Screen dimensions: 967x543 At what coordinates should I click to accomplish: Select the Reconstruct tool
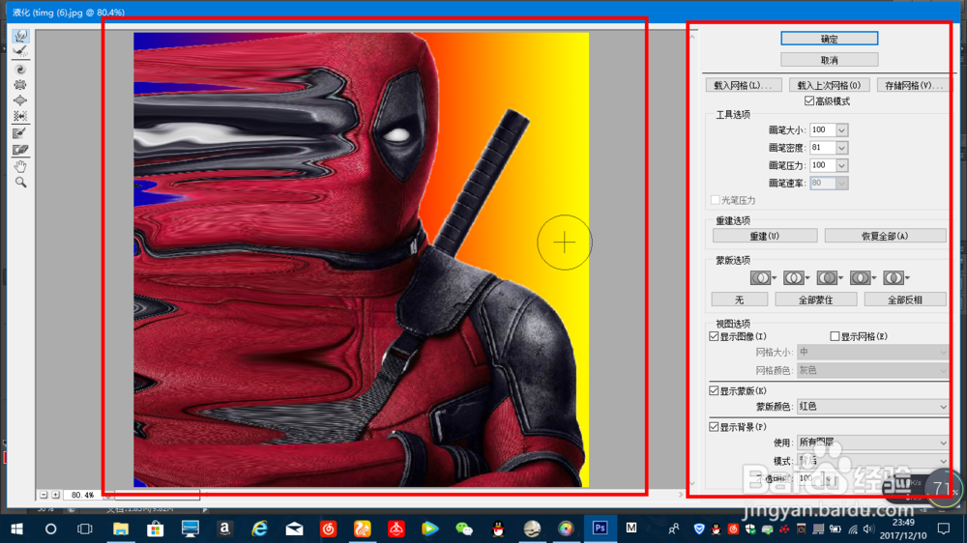pos(20,52)
